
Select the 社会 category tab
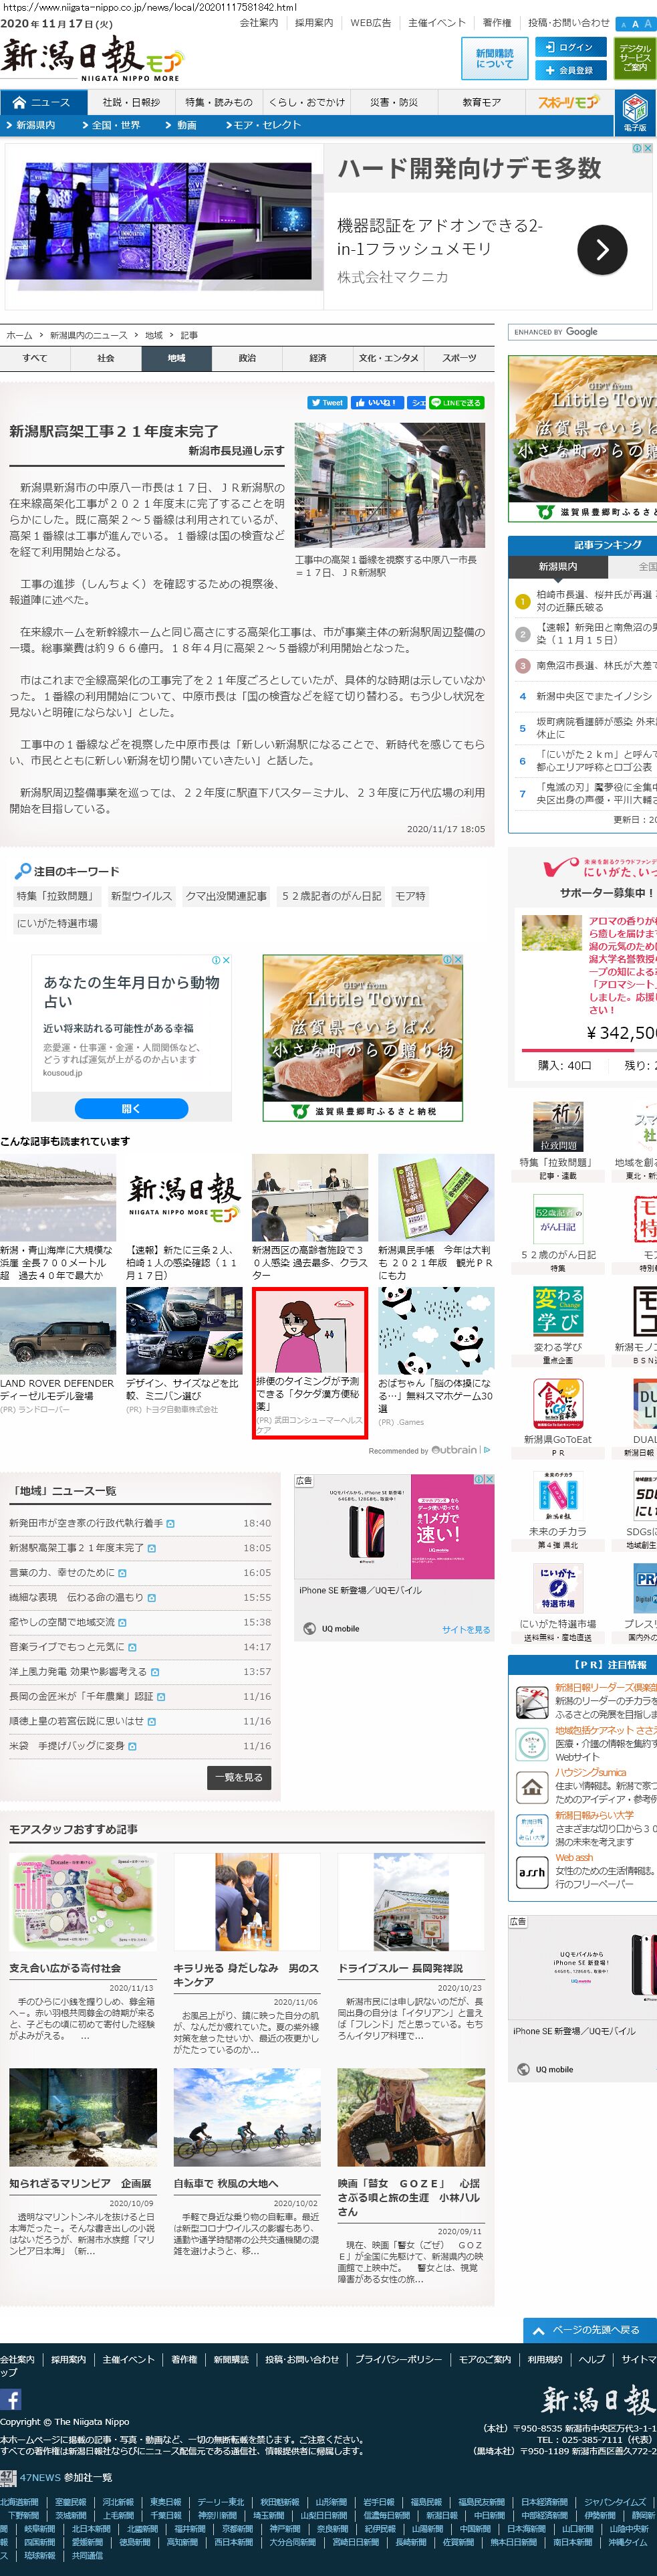[106, 358]
